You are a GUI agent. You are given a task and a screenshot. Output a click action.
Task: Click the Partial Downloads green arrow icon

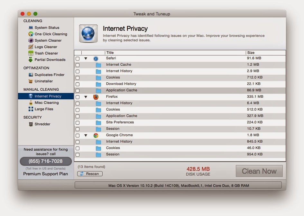coord(31,60)
